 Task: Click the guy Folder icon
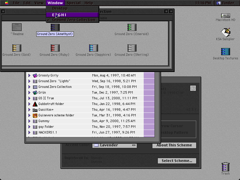point(35,127)
